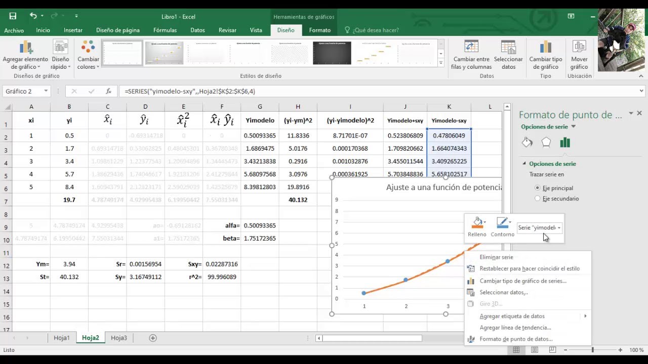Click Seleccionar datos in the ribbon

(508, 56)
